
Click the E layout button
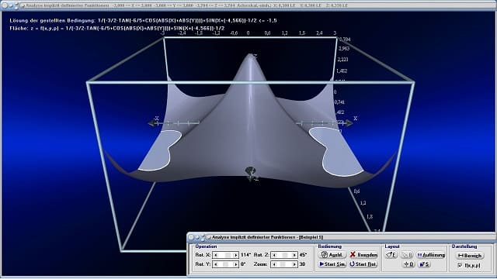(x=391, y=255)
